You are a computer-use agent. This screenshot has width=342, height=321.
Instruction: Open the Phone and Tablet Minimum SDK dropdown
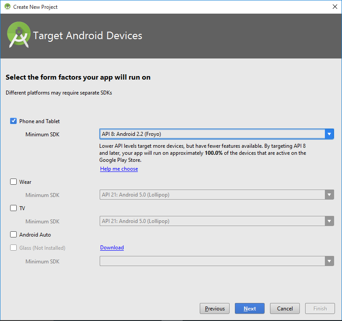[216, 134]
